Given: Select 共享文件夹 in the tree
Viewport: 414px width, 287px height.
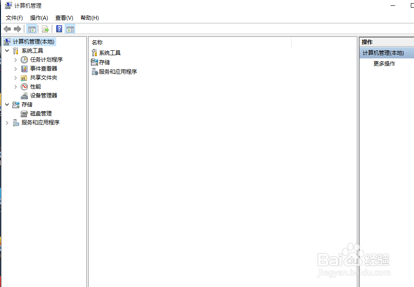Looking at the screenshot, I should (44, 78).
